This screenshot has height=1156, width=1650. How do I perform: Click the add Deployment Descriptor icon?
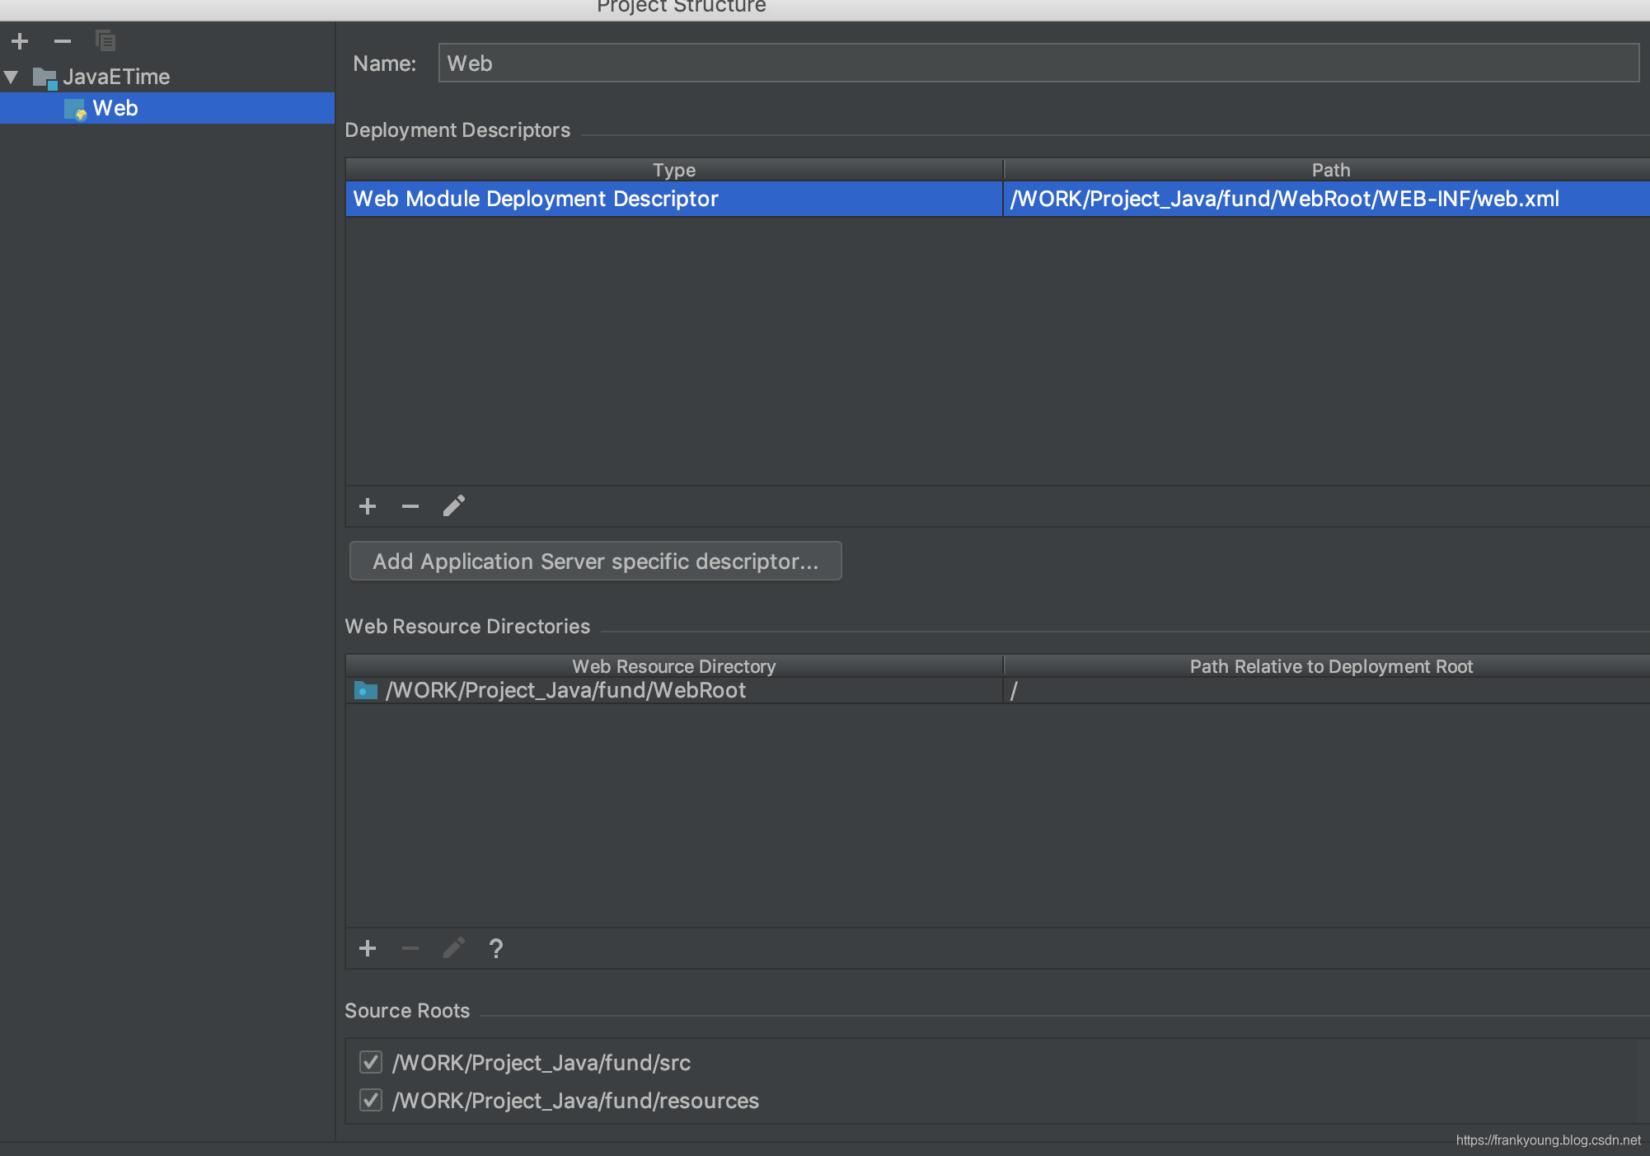(x=368, y=505)
